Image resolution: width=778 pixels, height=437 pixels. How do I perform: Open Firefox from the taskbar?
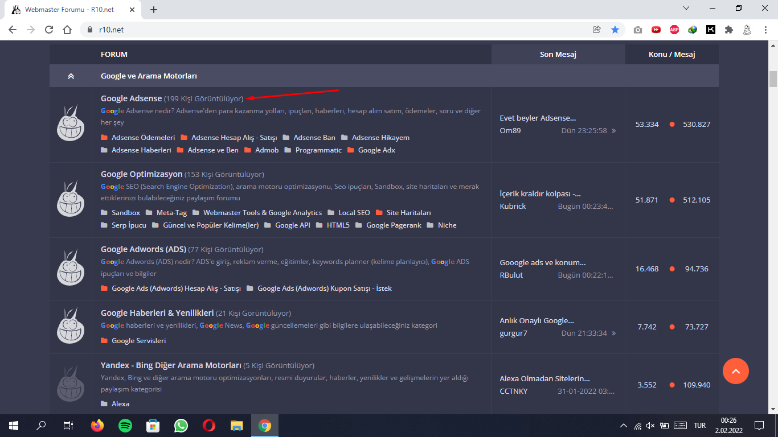(x=98, y=425)
